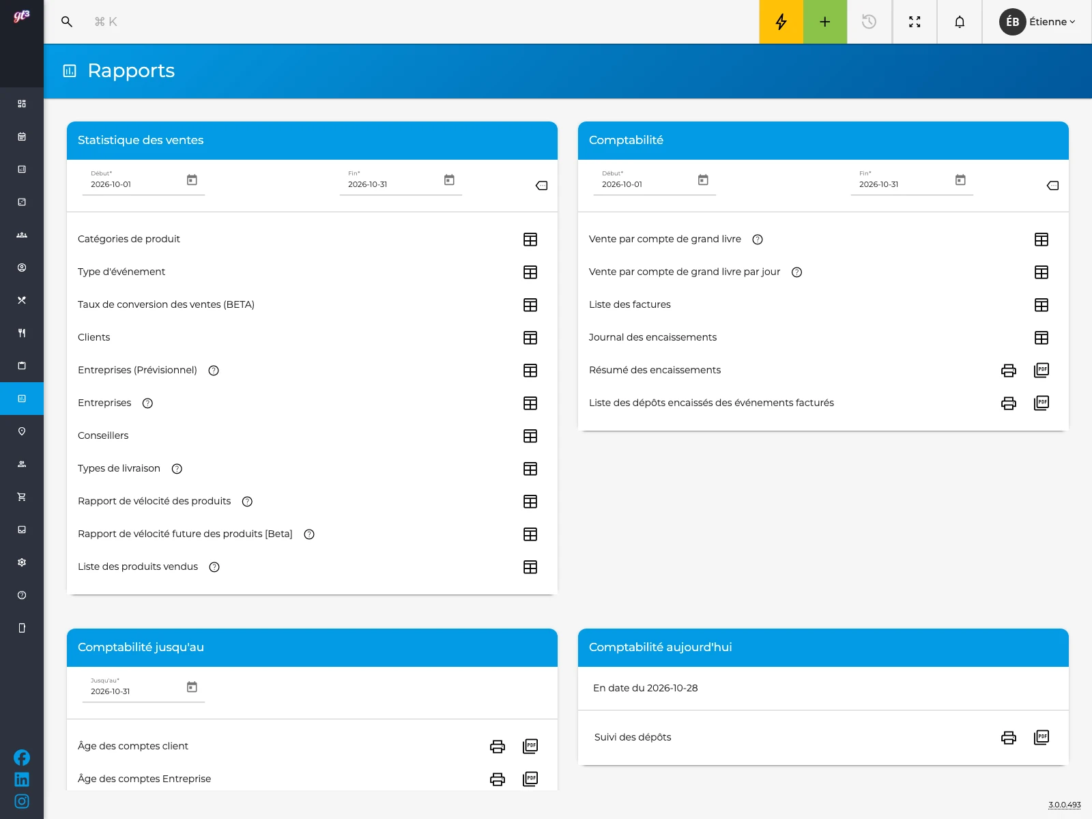The image size is (1092, 819).
Task: Open table report for Conseillers
Action: point(530,436)
